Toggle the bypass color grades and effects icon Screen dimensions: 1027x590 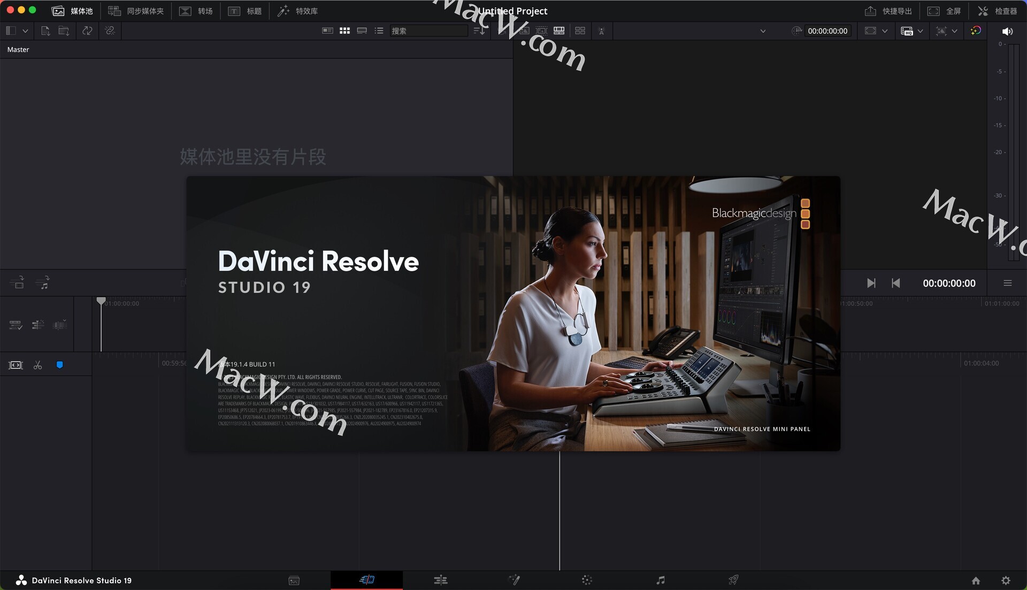(976, 30)
